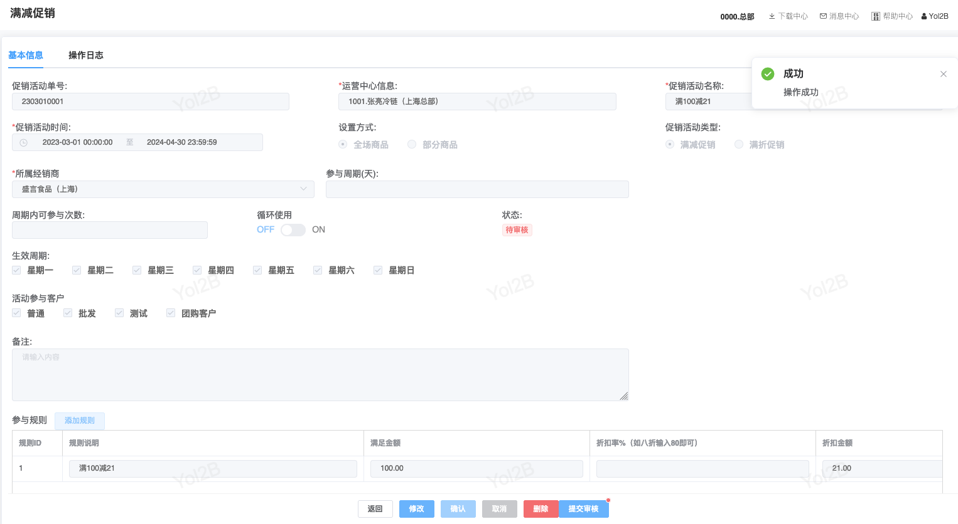The image size is (958, 524).
Task: Select the 部分商品 radio option
Action: (412, 144)
